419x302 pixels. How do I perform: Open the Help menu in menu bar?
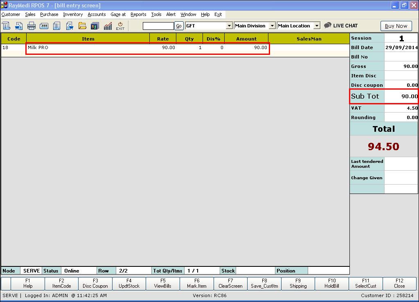point(205,14)
